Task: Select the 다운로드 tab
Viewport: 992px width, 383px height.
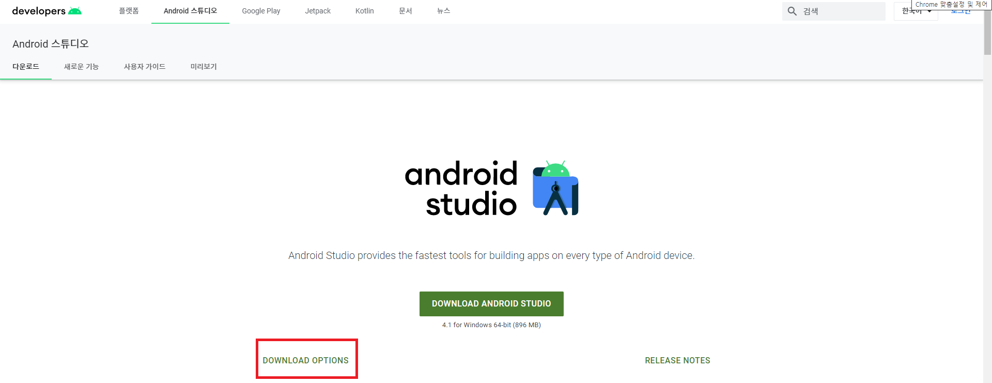Action: tap(26, 67)
